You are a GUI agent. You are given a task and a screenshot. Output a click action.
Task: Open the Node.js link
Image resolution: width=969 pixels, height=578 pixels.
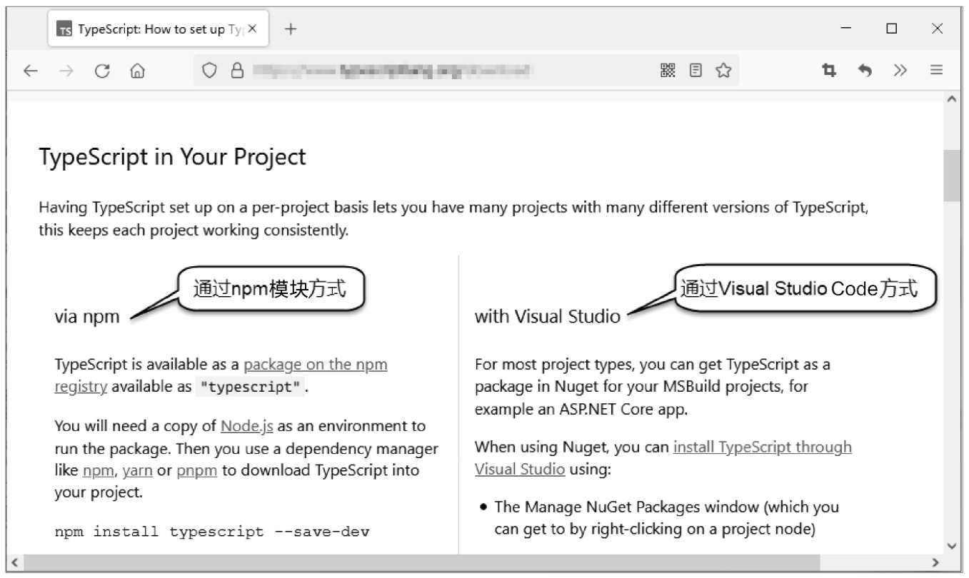point(247,426)
